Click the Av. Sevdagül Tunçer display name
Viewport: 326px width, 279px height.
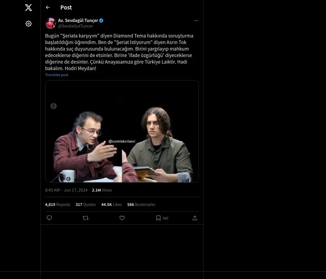pos(78,20)
